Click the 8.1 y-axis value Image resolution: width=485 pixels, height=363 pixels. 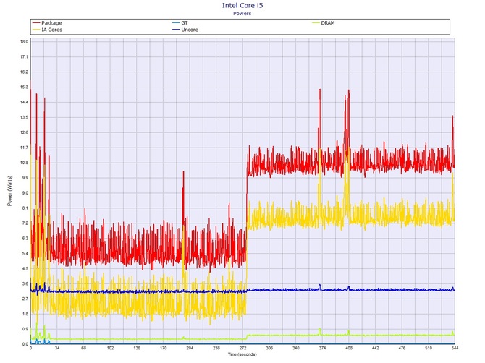(x=25, y=208)
